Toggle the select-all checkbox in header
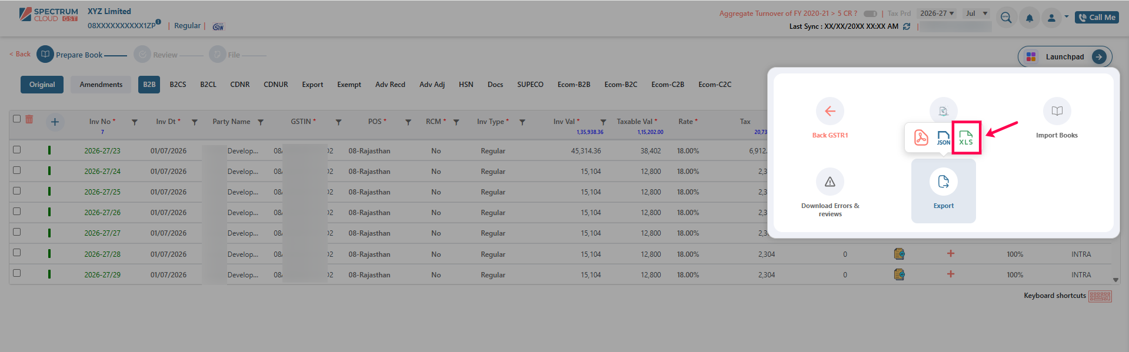 (17, 119)
